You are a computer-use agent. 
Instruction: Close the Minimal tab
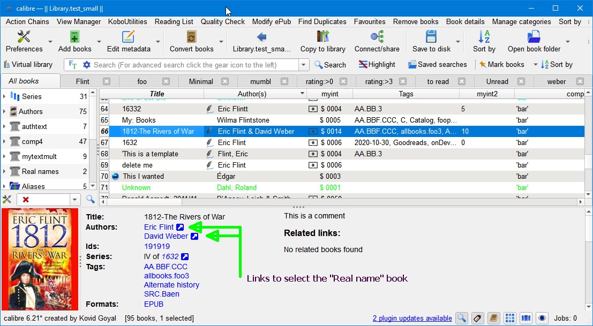225,81
